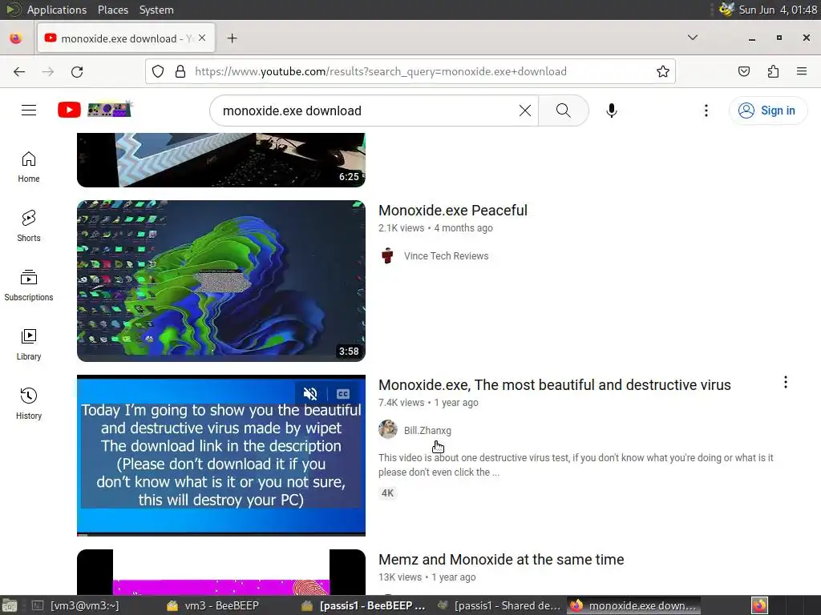Screen dimensions: 821x615
Task: Open Subscriptions in the sidebar
Action: (29, 285)
